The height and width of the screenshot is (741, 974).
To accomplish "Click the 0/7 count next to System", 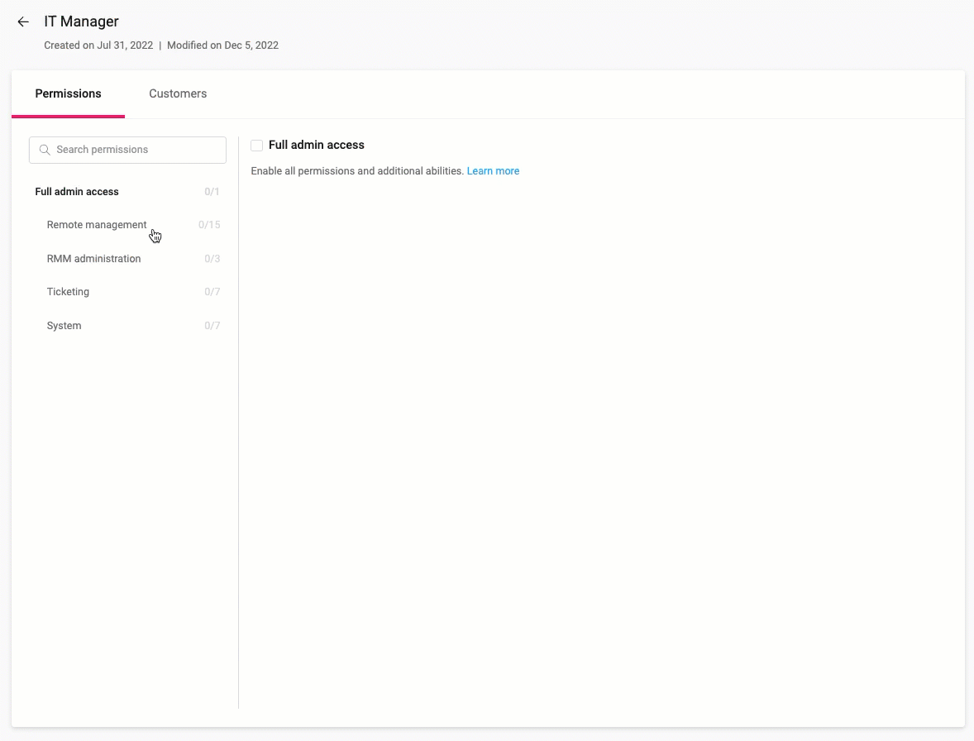I will pyautogui.click(x=212, y=326).
